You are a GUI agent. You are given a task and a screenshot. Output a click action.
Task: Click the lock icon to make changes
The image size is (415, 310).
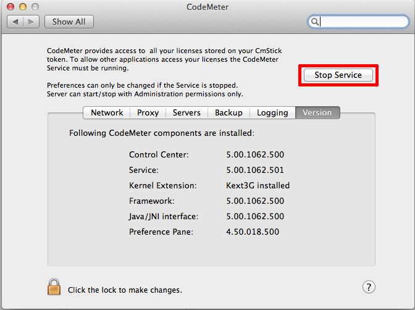54,287
